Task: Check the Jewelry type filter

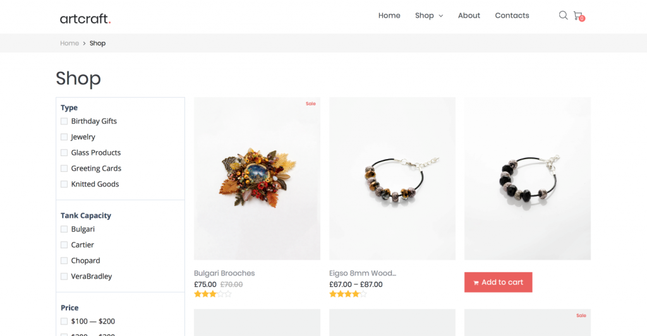Action: [64, 137]
